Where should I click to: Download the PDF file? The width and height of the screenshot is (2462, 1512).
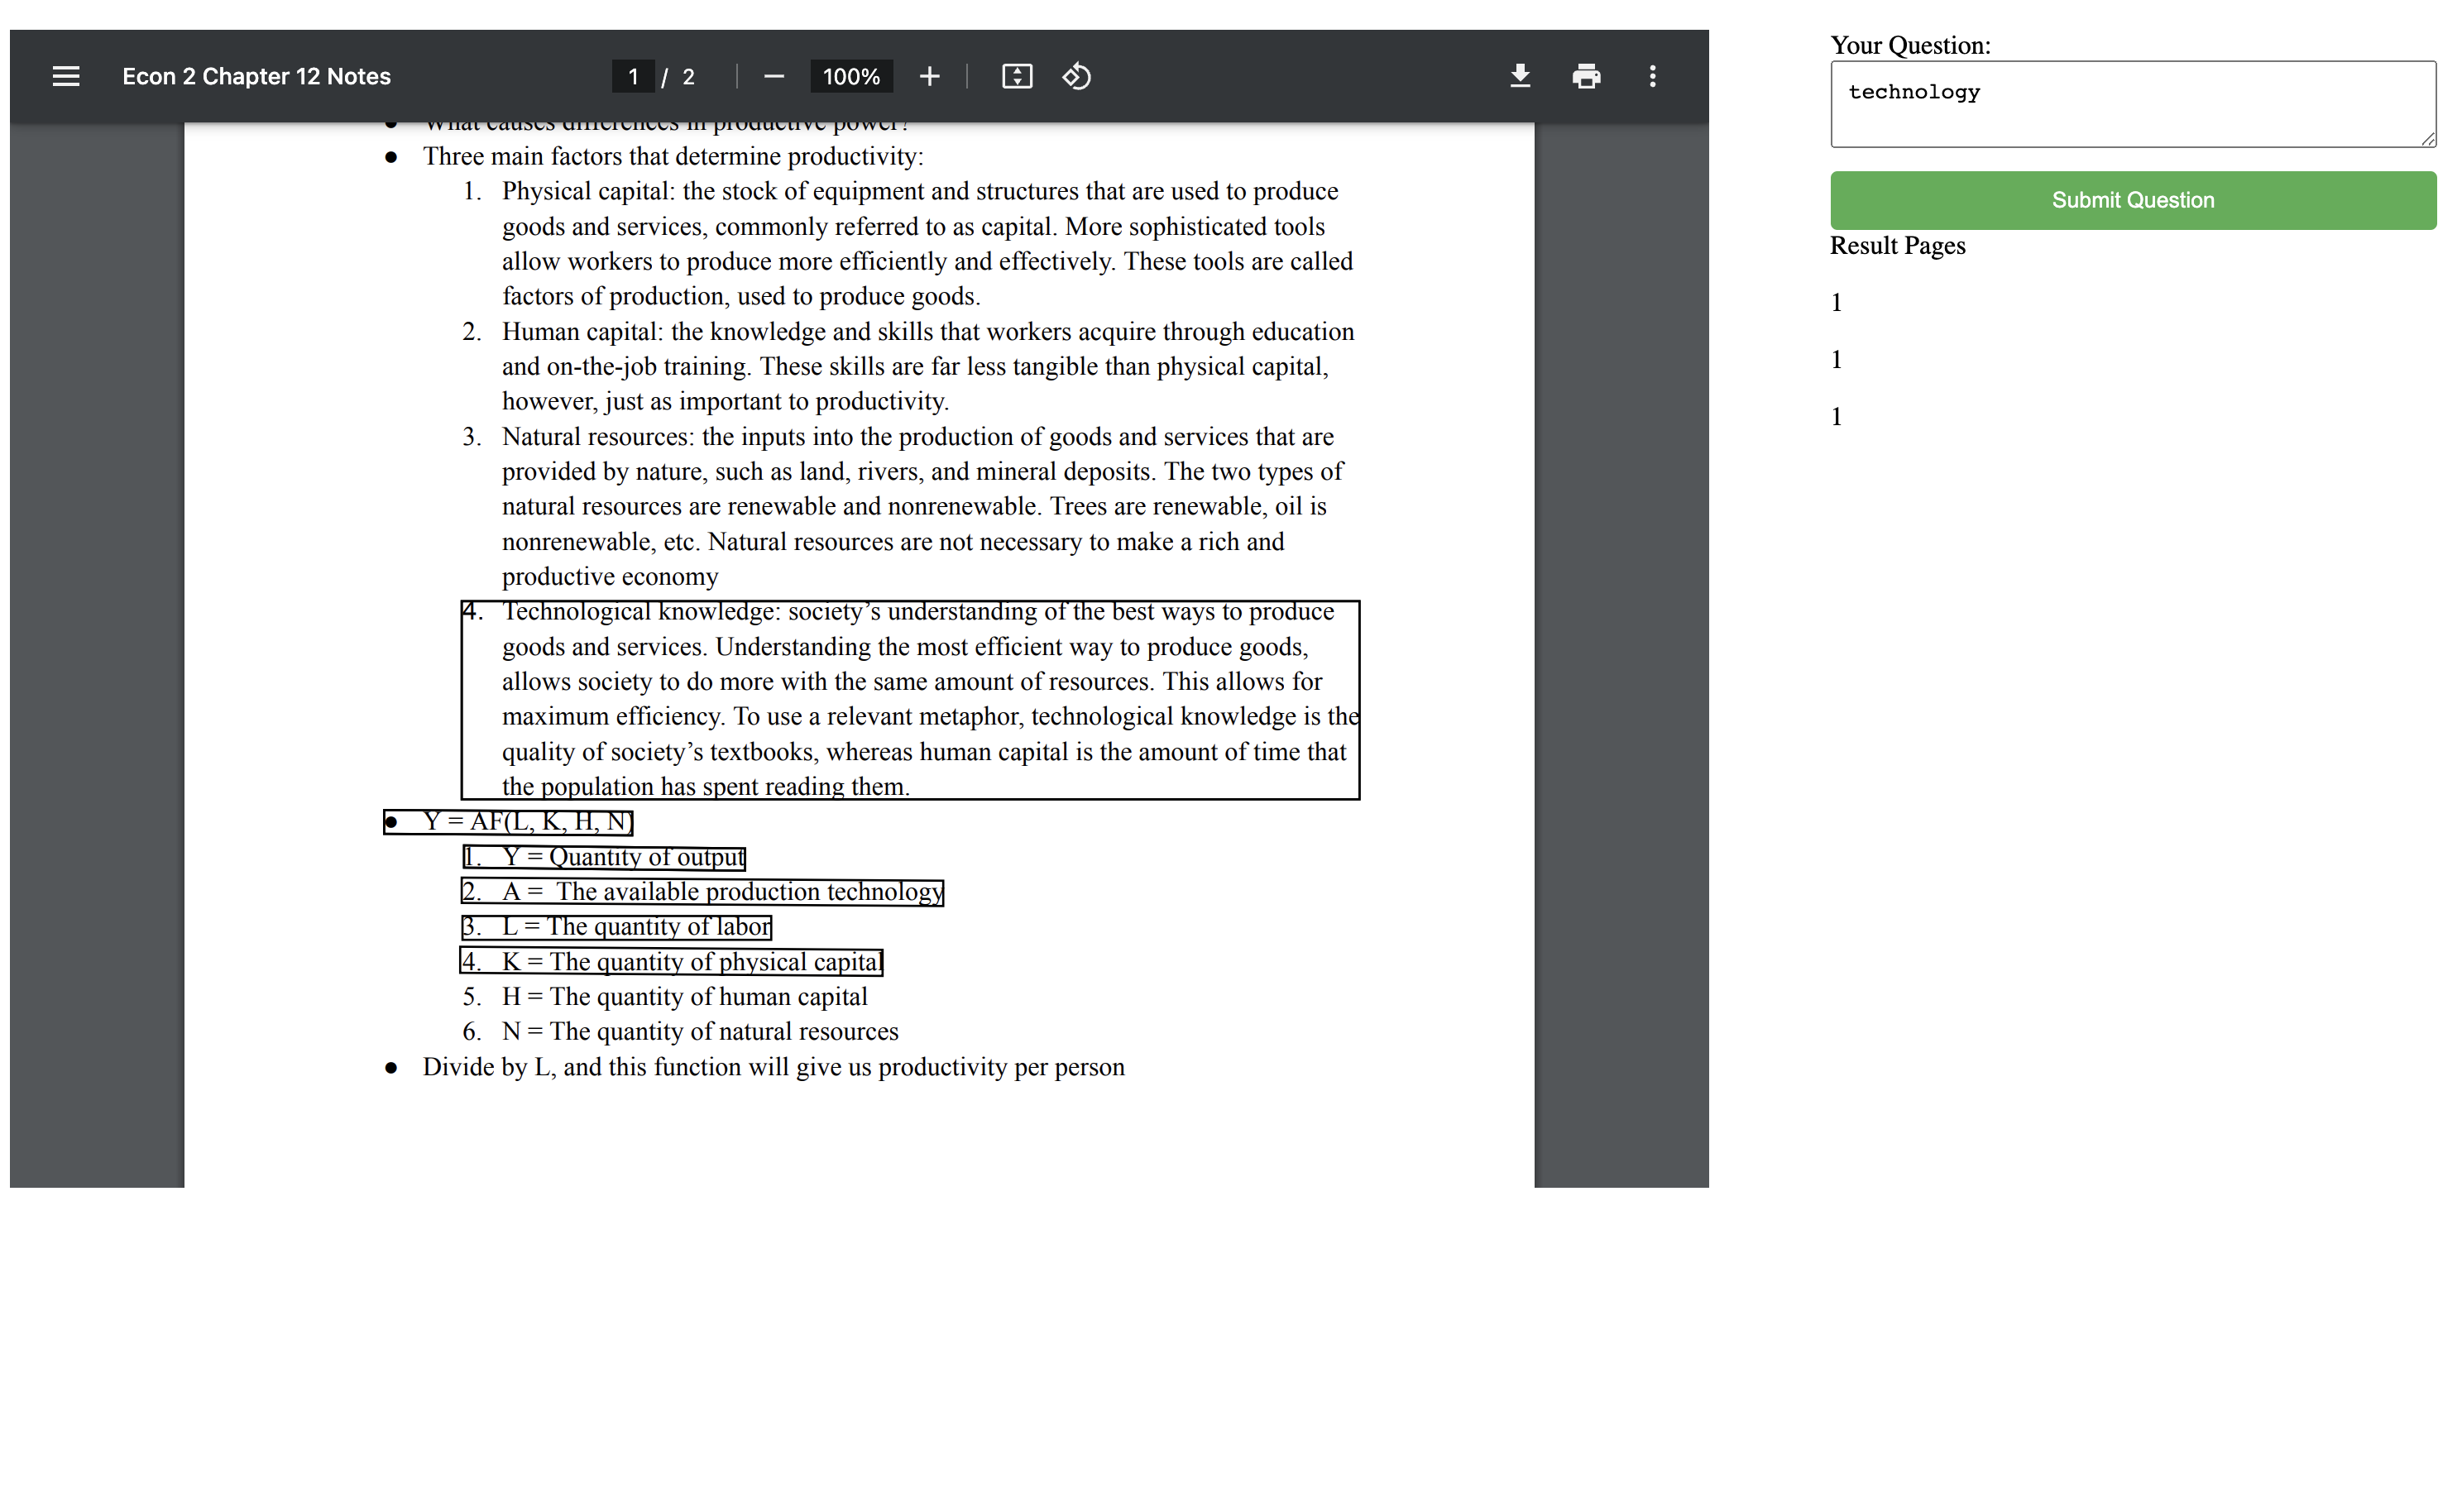[1519, 77]
